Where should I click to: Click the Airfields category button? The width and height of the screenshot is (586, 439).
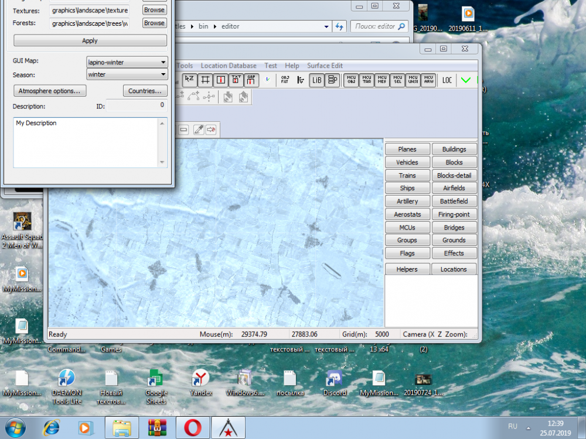click(454, 188)
